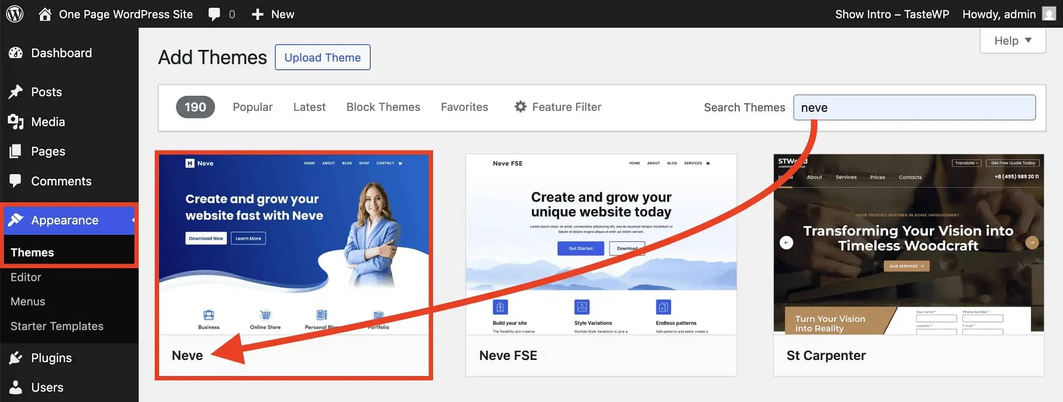The height and width of the screenshot is (402, 1063).
Task: Click the Users person icon
Action: pyautogui.click(x=16, y=387)
